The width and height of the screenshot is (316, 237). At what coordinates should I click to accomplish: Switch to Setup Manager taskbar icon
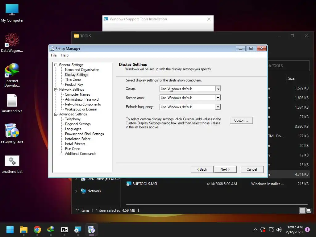[91, 230]
